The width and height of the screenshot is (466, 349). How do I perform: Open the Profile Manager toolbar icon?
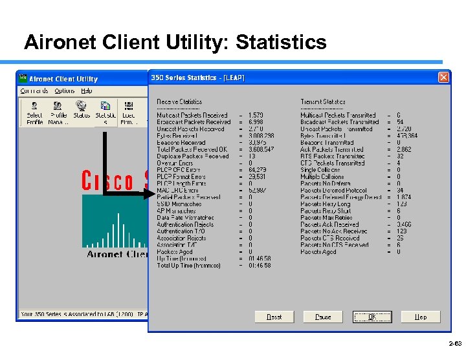(58, 112)
